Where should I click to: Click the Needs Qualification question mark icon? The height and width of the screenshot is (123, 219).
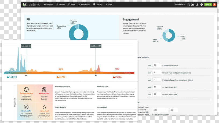[x=26, y=89]
